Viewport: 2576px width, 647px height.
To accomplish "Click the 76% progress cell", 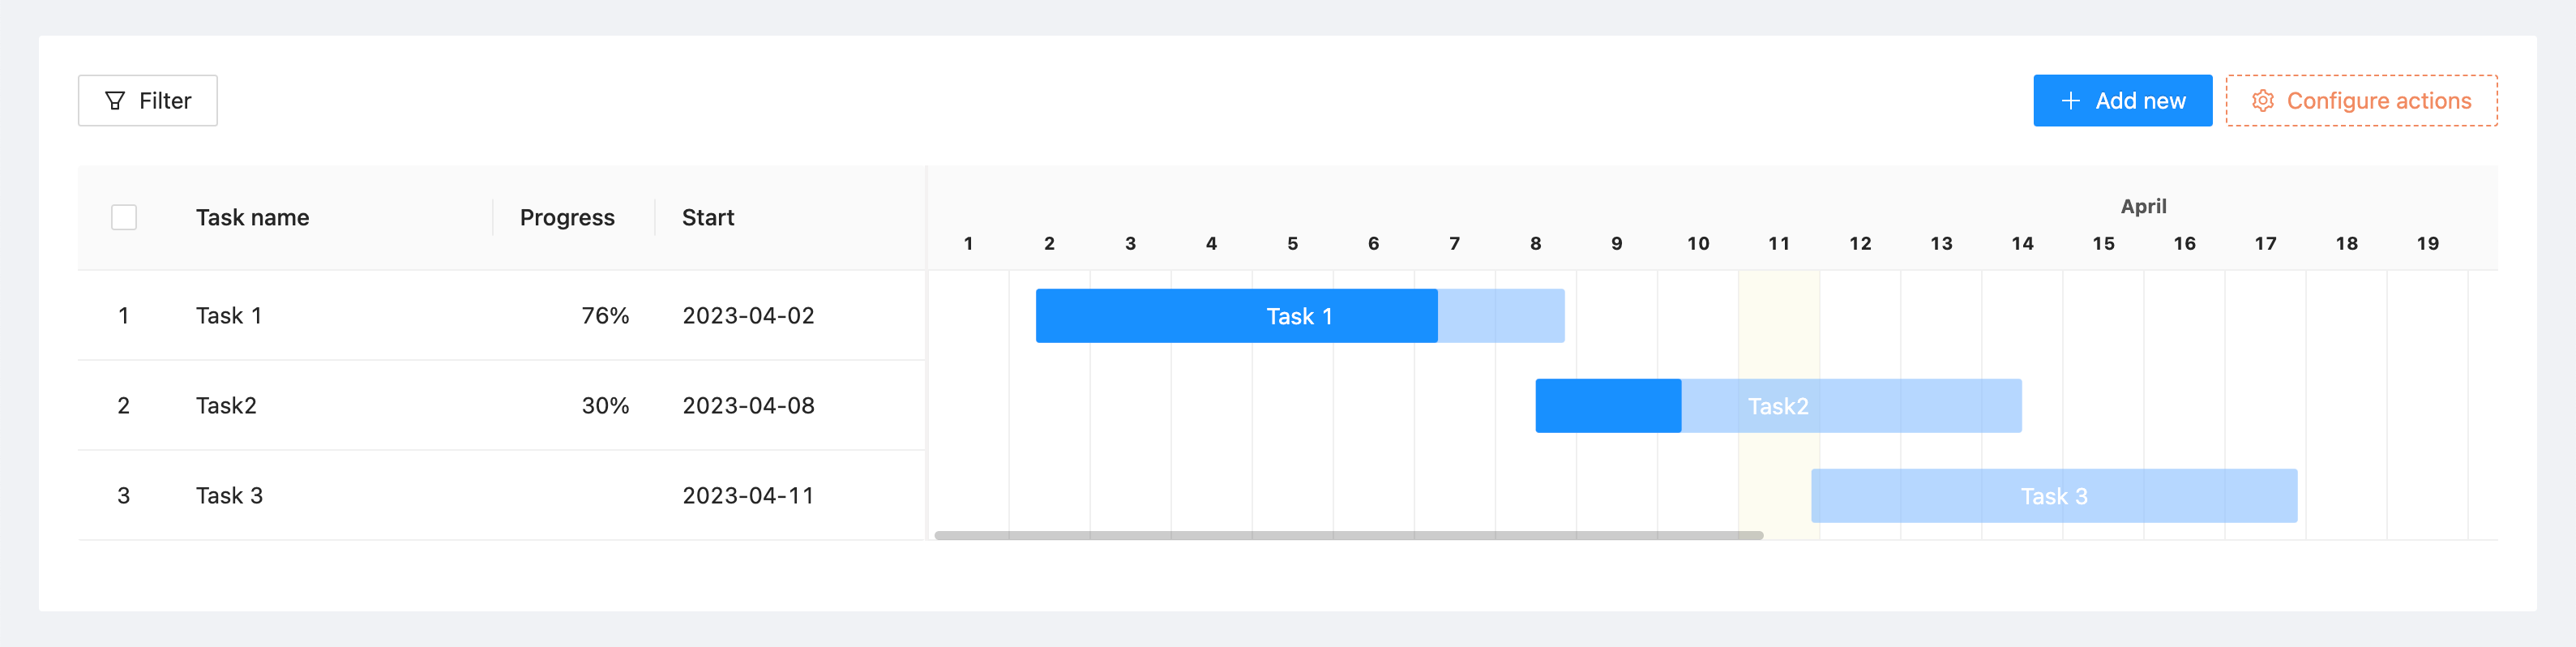I will (x=605, y=316).
